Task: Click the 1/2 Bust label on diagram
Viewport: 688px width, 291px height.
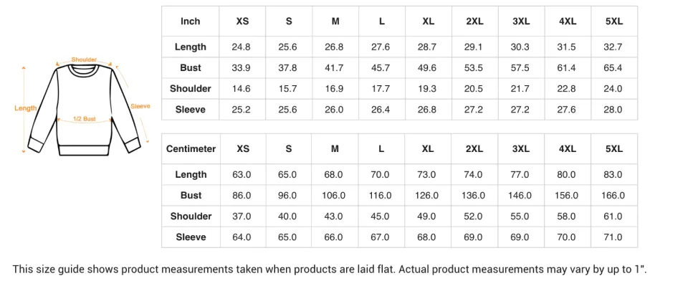Action: pos(85,119)
